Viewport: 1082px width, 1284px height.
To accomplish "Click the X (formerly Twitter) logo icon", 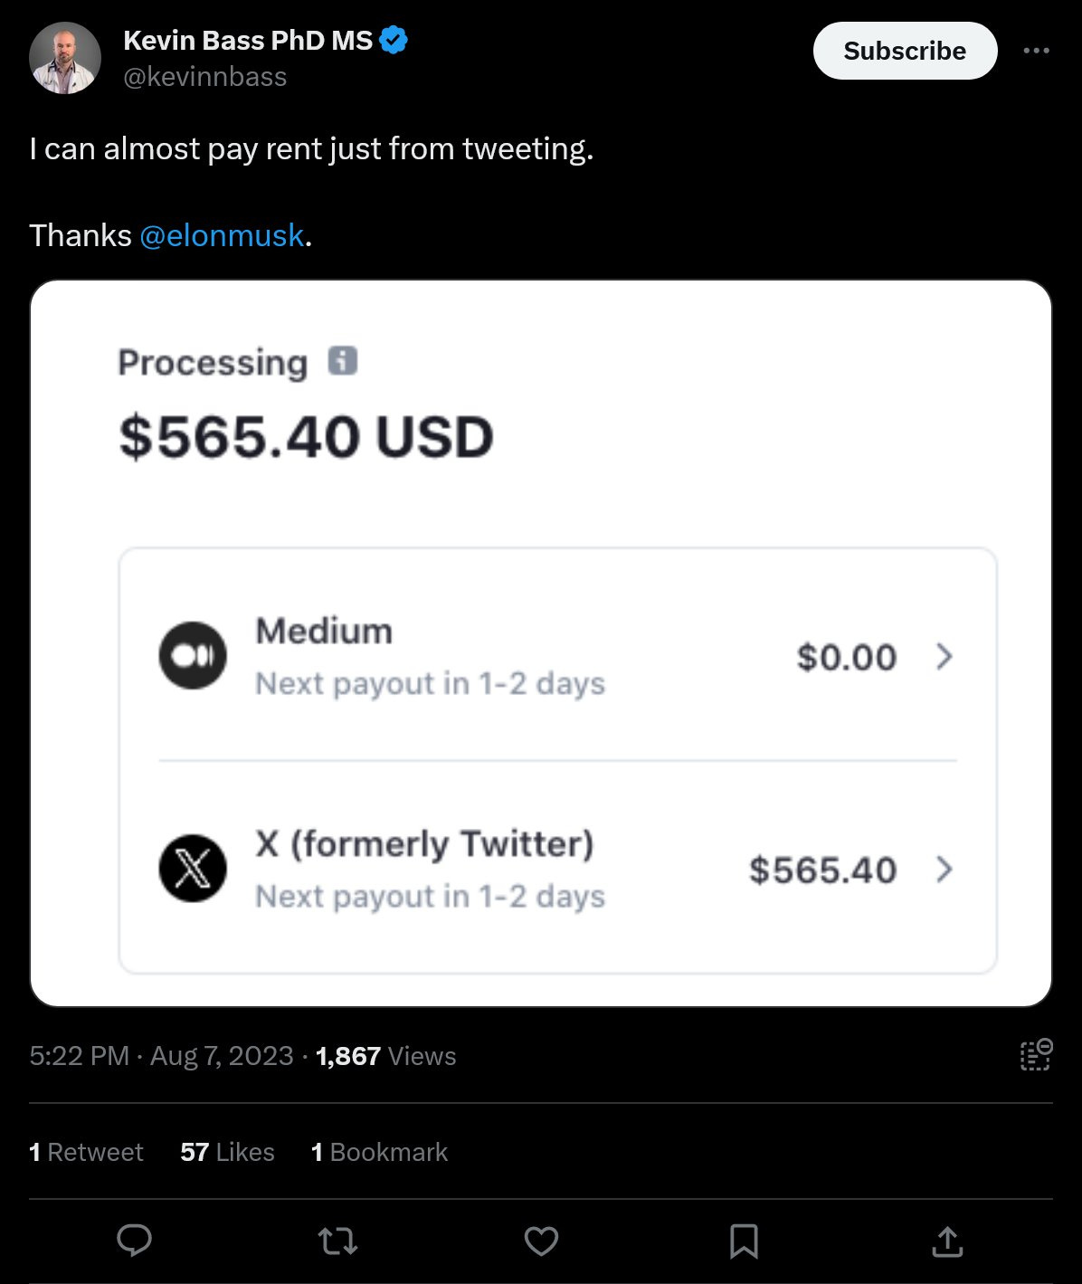I will (192, 870).
